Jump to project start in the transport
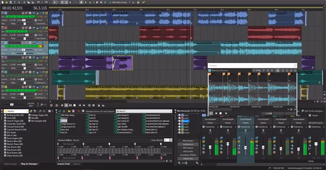Screen dimensions: 326x170 80,106
